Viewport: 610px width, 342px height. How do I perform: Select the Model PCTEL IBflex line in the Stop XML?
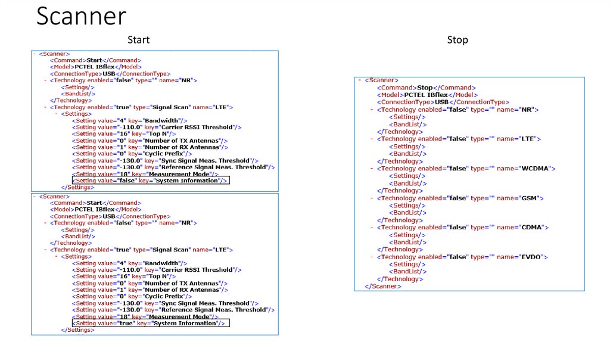point(427,95)
